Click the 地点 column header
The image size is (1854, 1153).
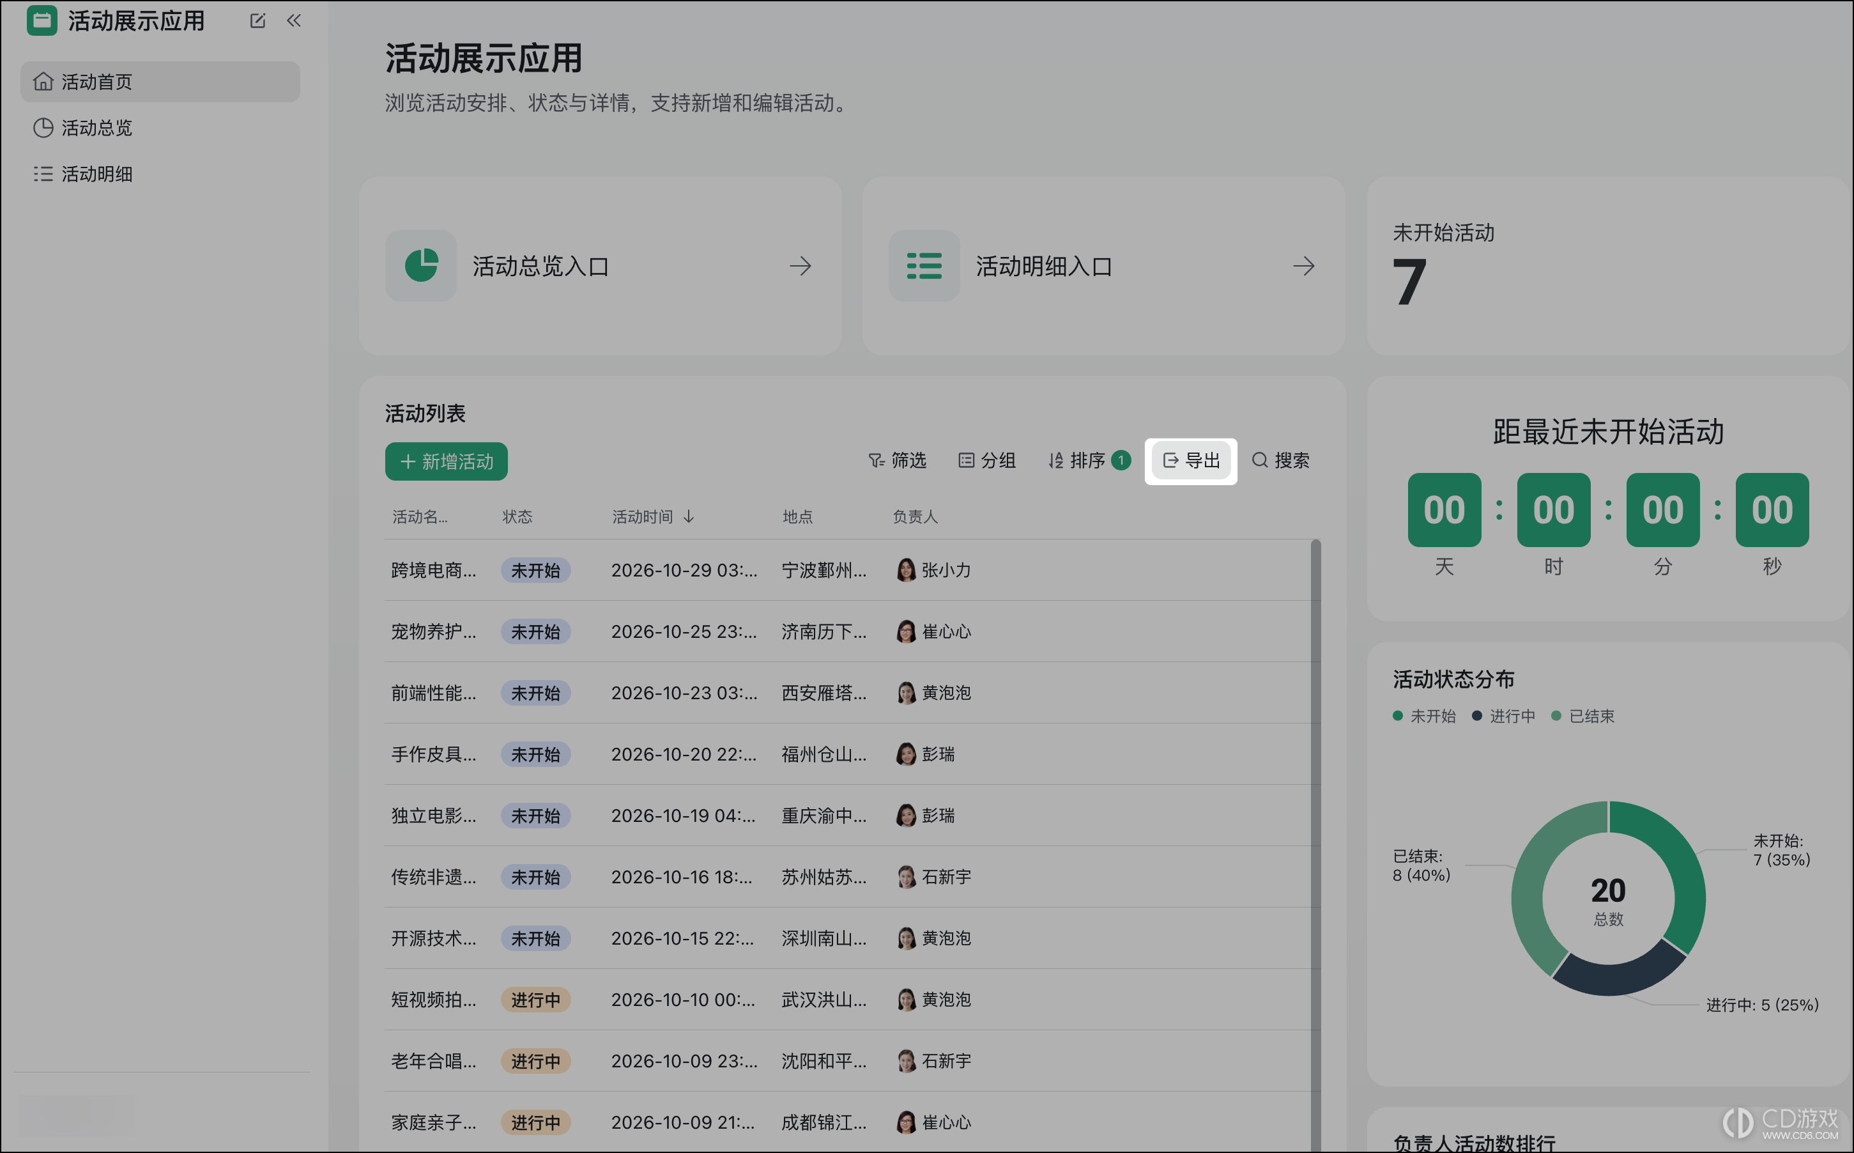pos(798,517)
